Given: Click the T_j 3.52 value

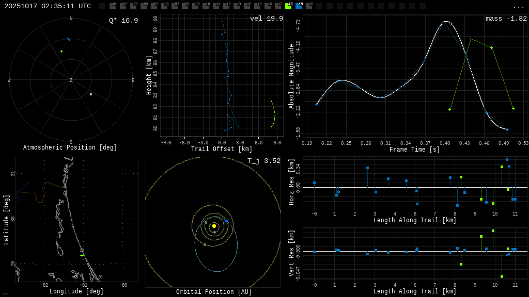Looking at the screenshot, I should point(263,161).
